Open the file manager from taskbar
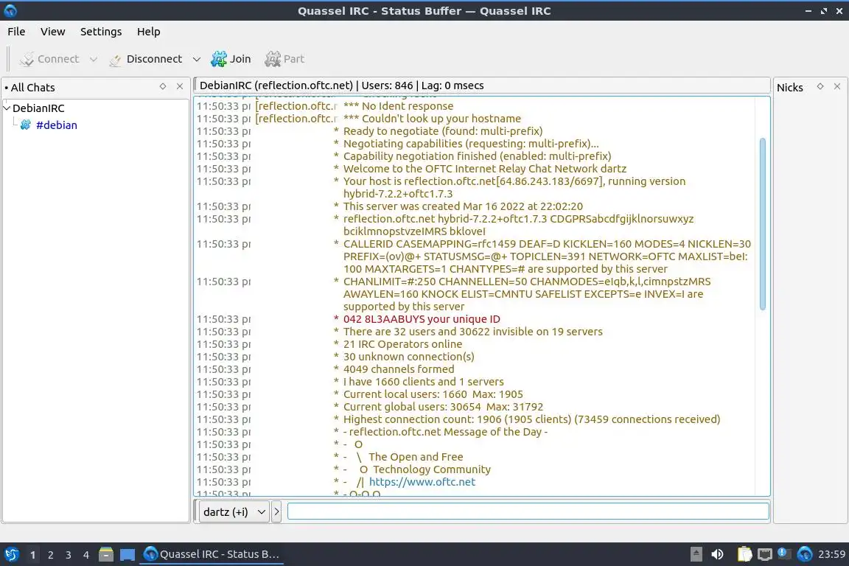849x566 pixels. pyautogui.click(x=106, y=554)
